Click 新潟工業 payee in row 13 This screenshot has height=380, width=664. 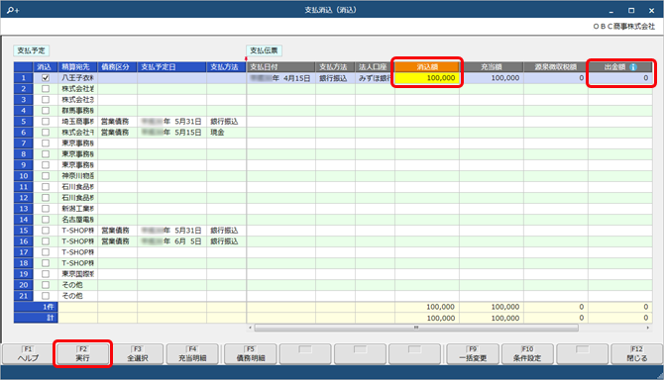pos(77,209)
